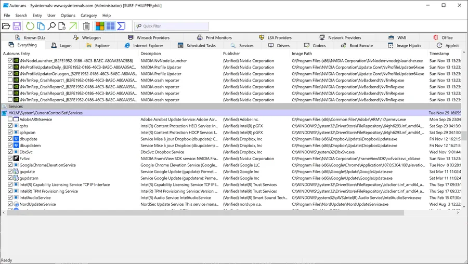Click the Delete trash toolbar icon
The width and height of the screenshot is (468, 264).
pos(86,27)
